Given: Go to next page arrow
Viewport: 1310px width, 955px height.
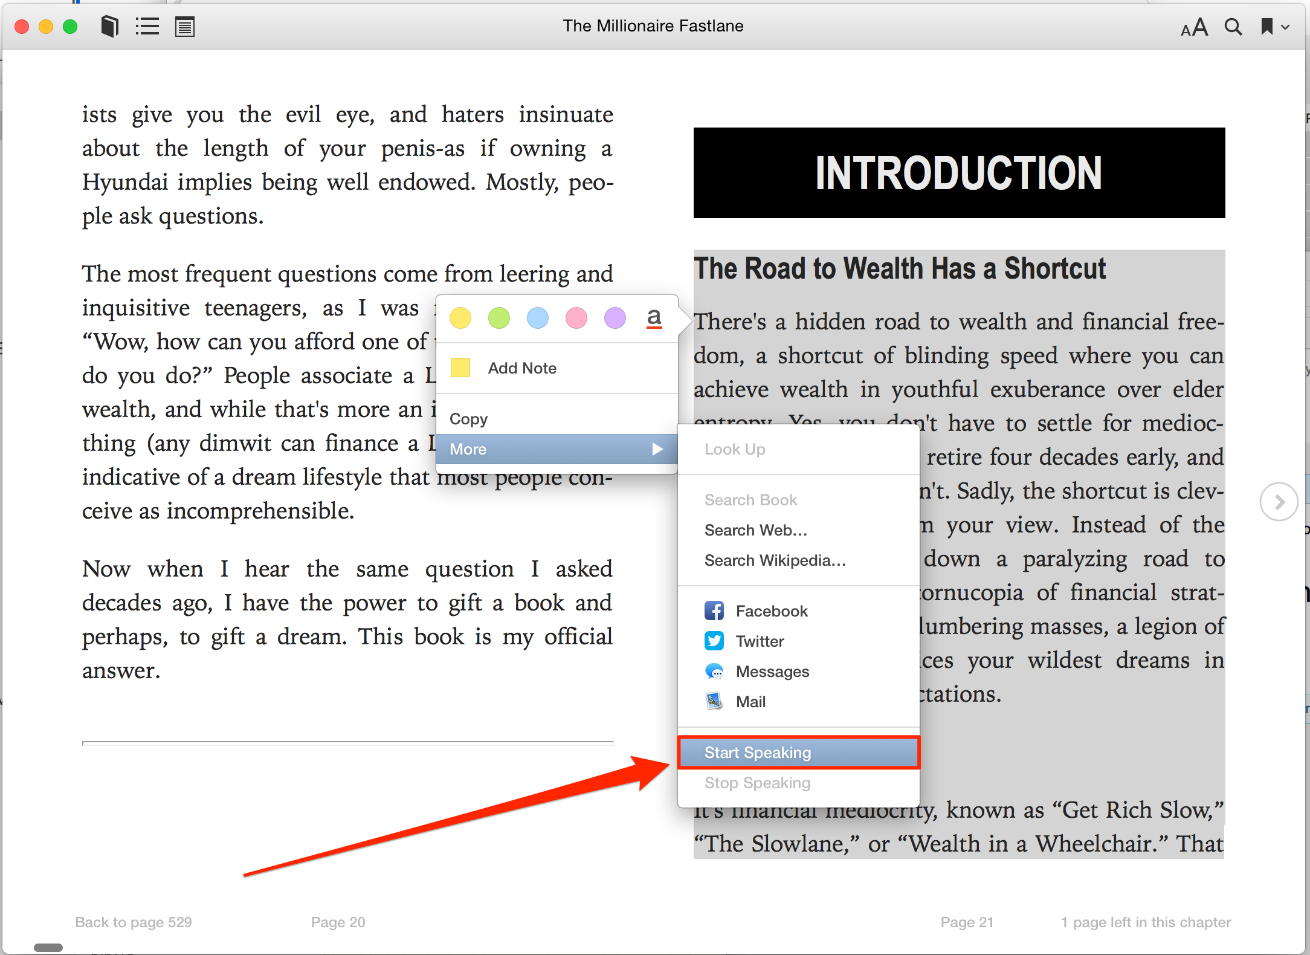Looking at the screenshot, I should (x=1279, y=502).
